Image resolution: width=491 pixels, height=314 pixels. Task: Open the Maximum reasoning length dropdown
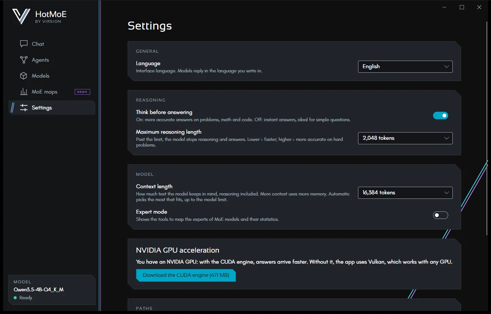click(x=405, y=138)
